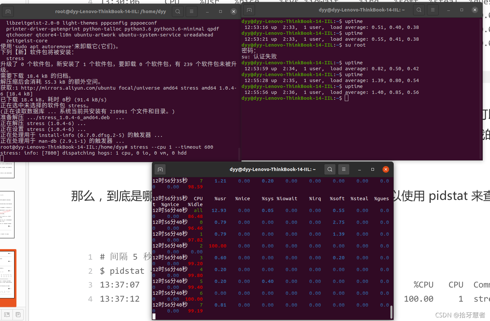Click the root terminal title bar text
Image resolution: width=490 pixels, height=321 pixels.
coord(110,11)
